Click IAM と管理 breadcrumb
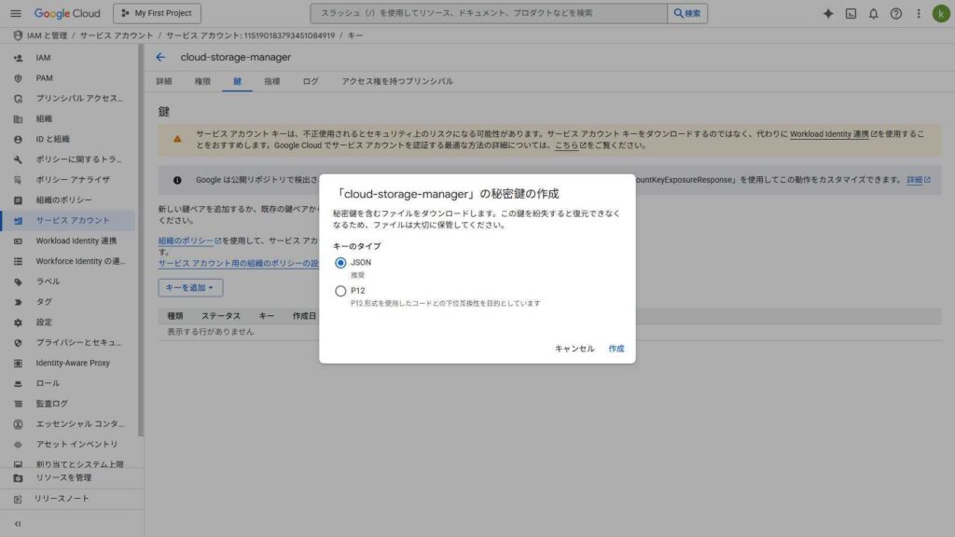 point(47,35)
